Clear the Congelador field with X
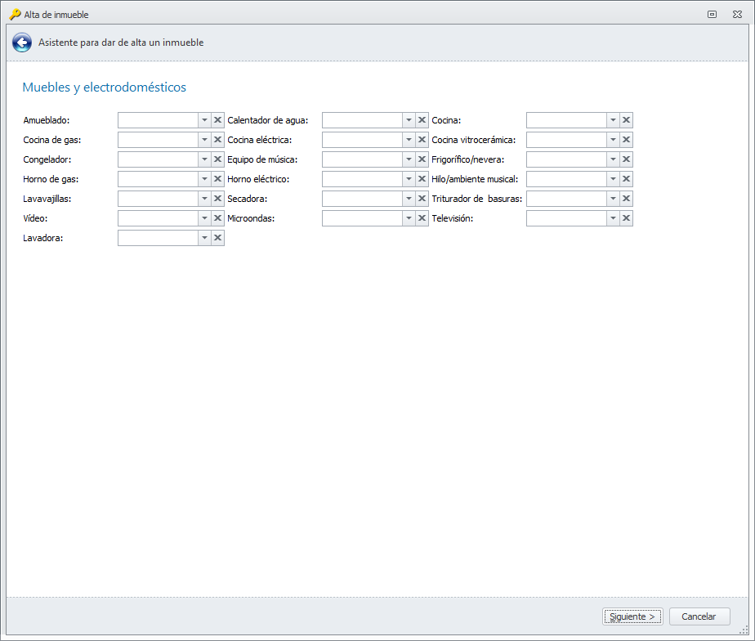 (x=217, y=159)
